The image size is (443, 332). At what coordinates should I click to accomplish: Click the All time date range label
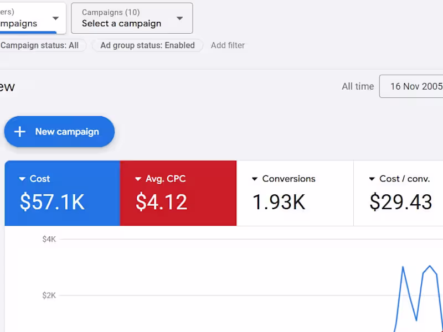[358, 86]
